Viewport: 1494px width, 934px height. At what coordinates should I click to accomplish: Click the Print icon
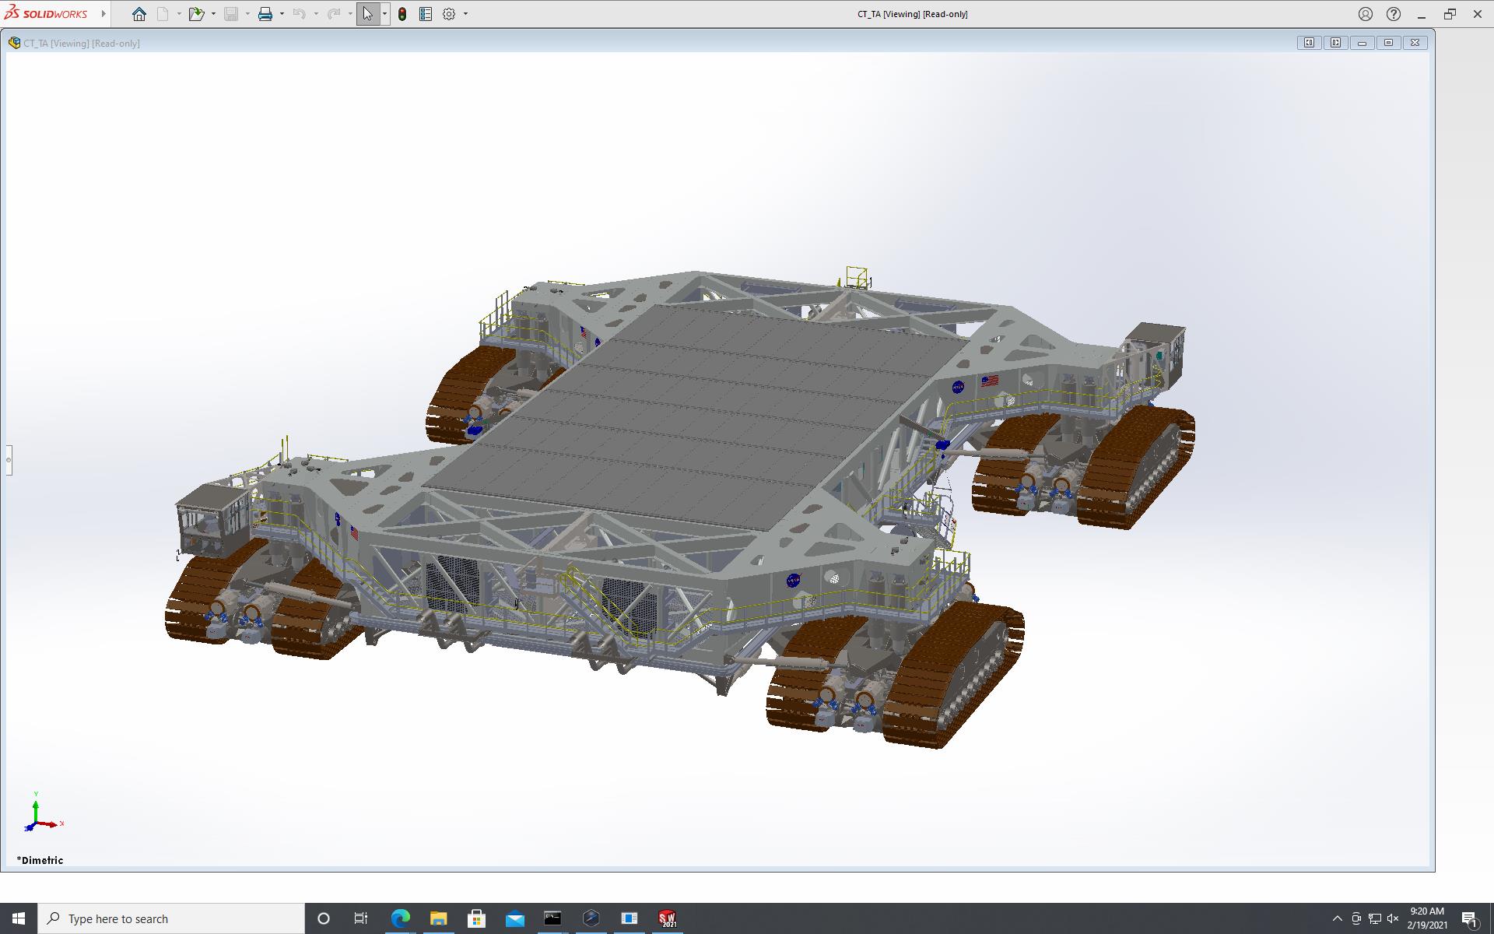(x=265, y=14)
